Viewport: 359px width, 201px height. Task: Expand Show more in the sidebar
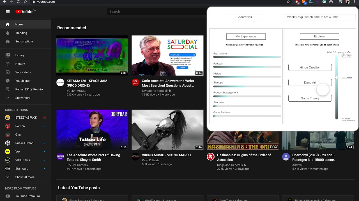click(26, 98)
